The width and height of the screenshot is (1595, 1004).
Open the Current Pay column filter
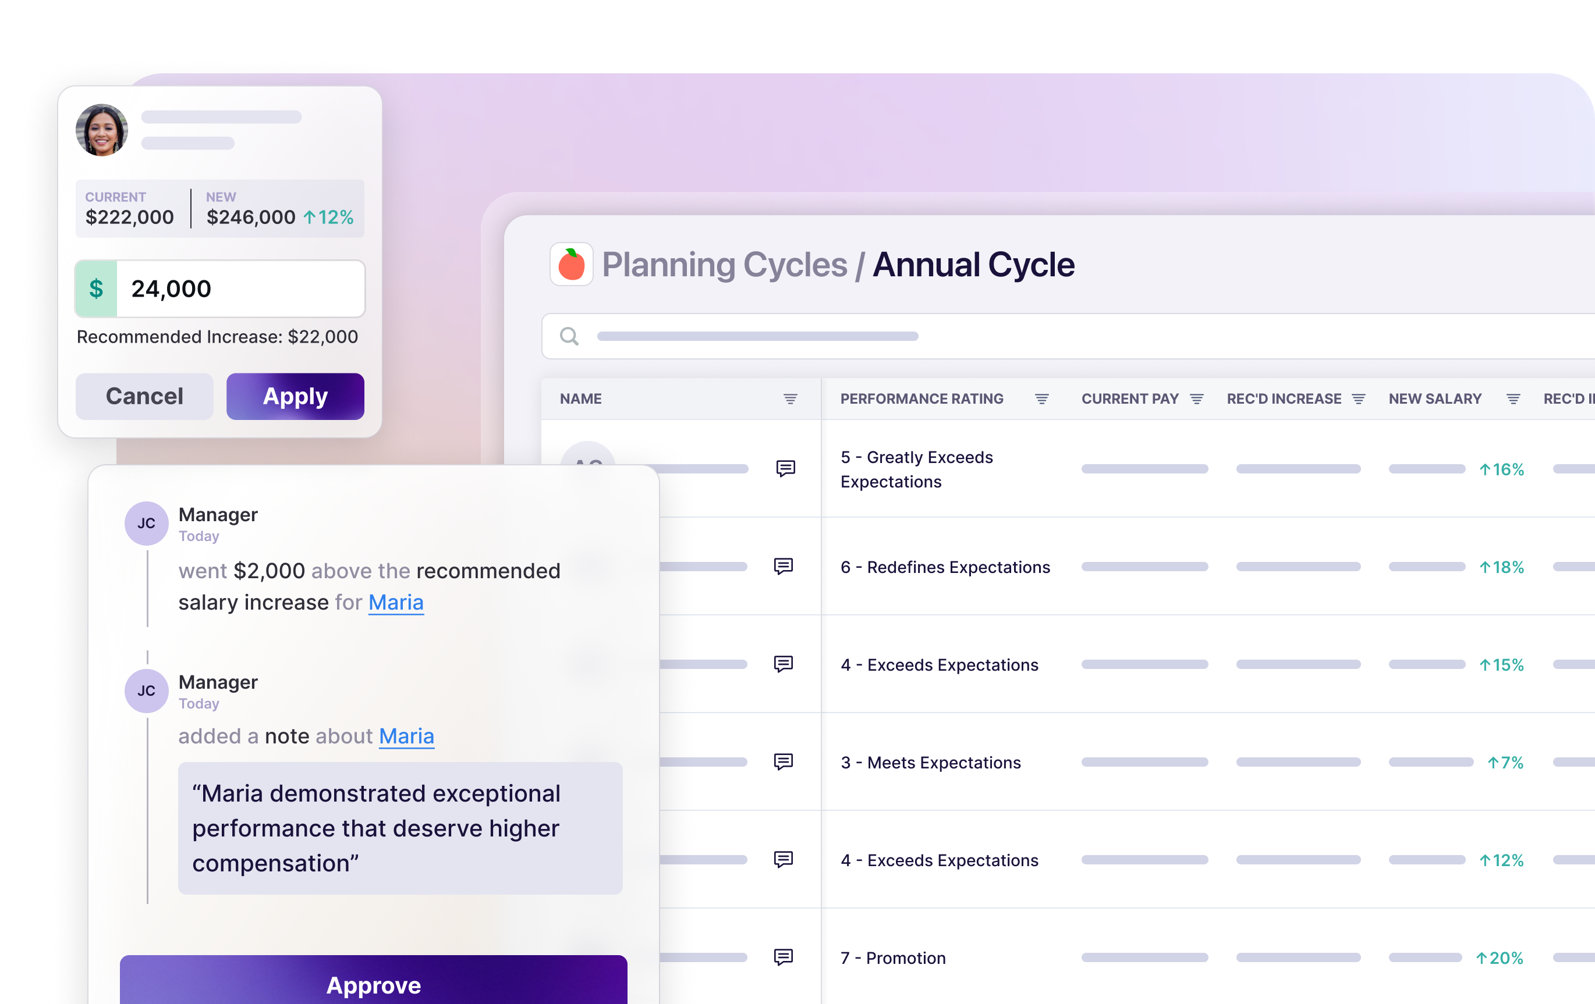point(1196,398)
